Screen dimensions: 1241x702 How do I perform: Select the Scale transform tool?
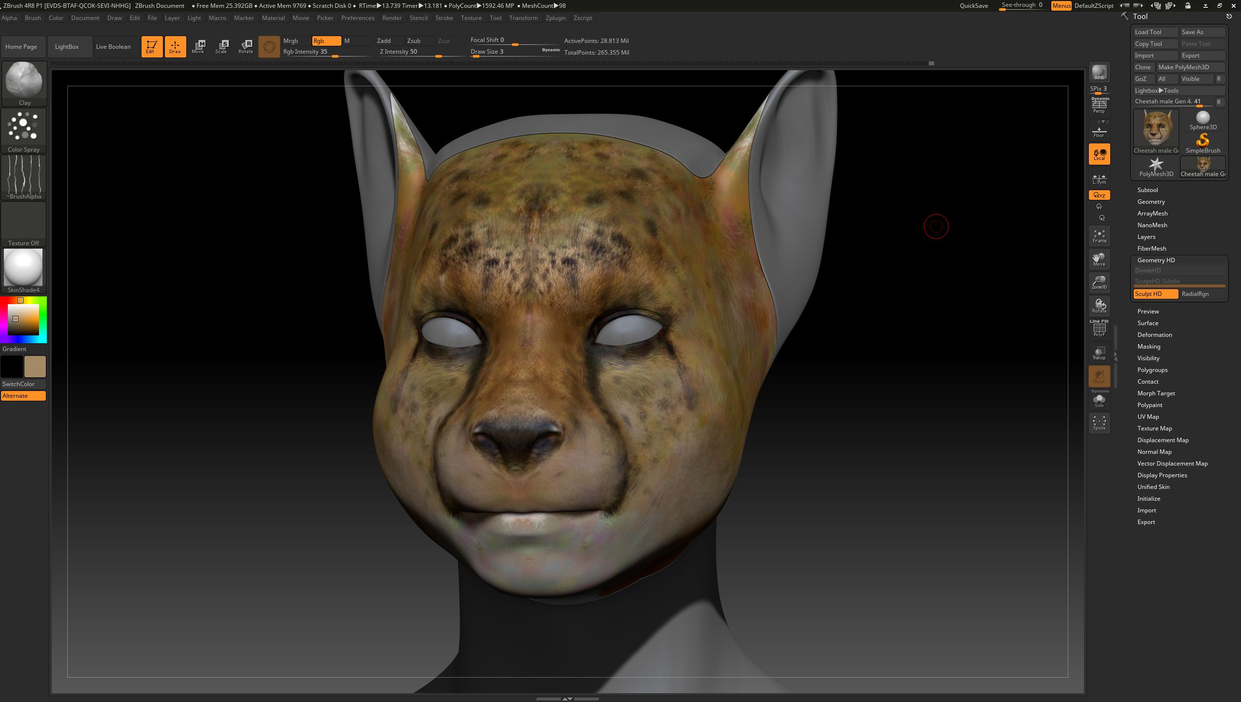click(x=221, y=47)
